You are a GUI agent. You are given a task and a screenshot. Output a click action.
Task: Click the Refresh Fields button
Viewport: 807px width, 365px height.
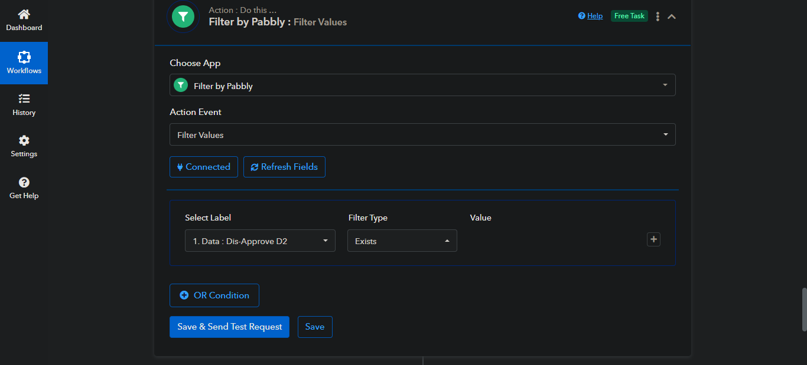coord(284,167)
